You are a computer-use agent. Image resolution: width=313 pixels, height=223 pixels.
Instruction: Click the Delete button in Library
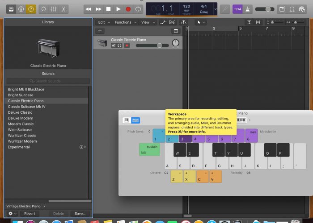[59, 214]
